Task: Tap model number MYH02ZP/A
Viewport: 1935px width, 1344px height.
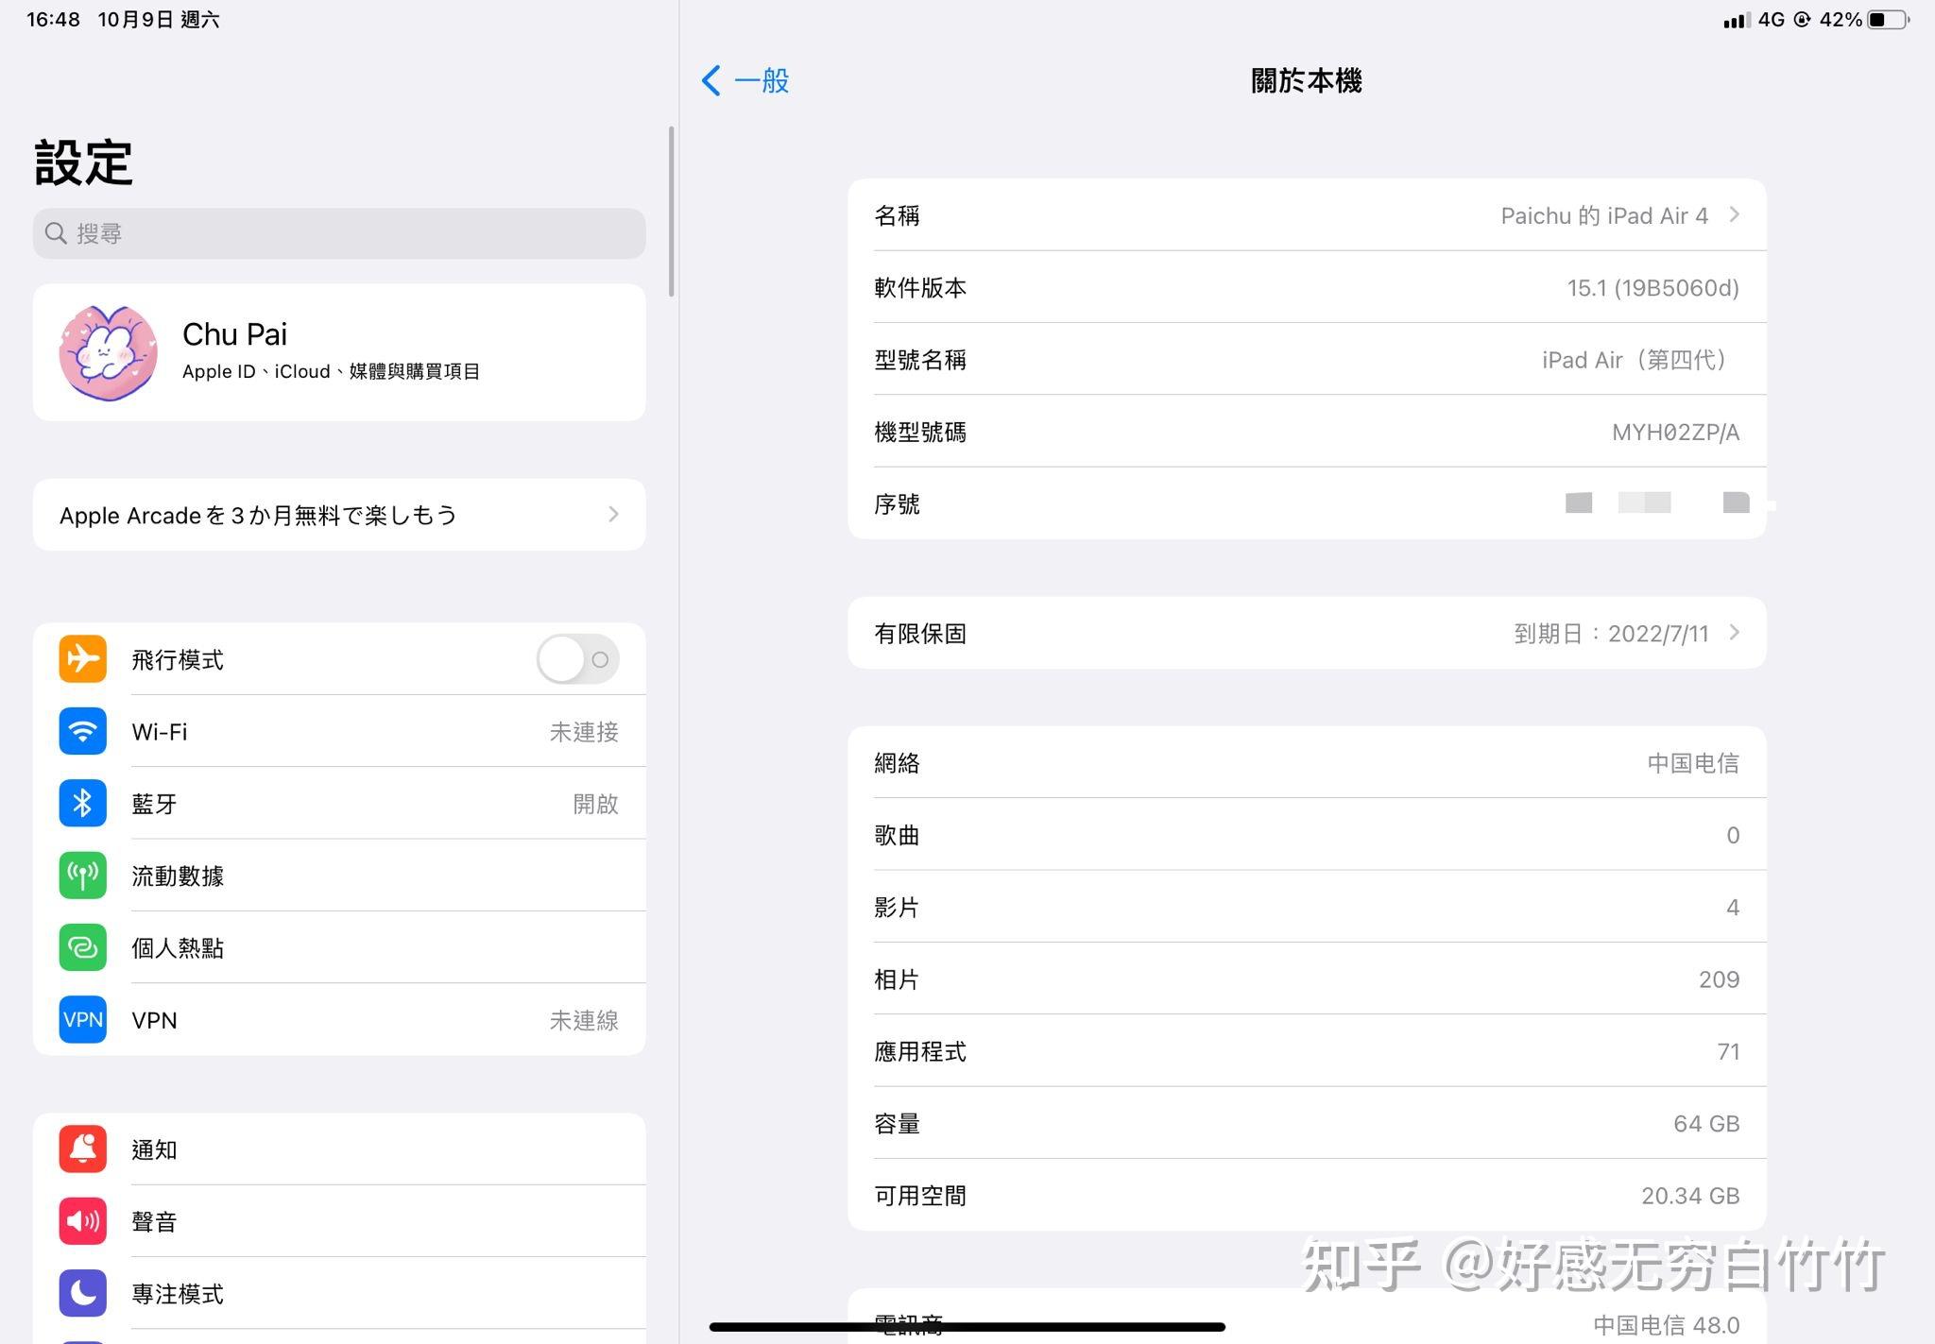Action: [1675, 432]
